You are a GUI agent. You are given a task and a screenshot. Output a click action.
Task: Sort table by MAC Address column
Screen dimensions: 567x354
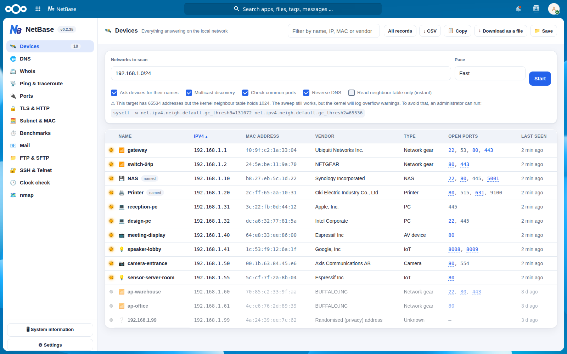[x=262, y=136]
